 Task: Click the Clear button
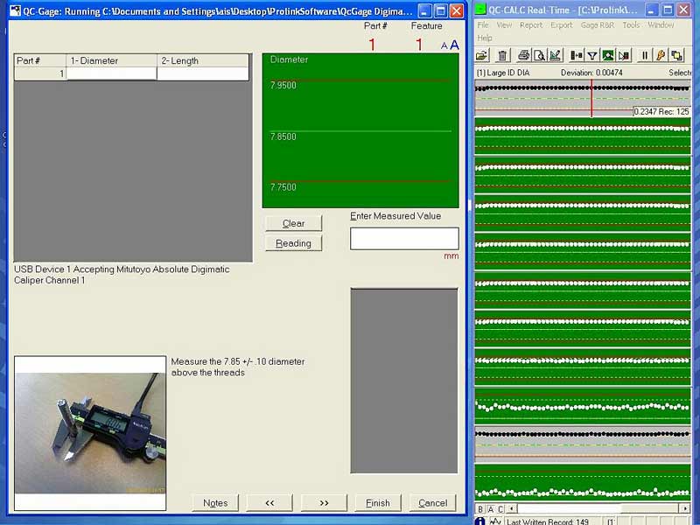293,223
